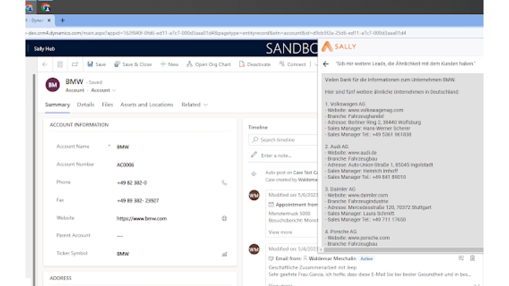Image resolution: width=509 pixels, height=286 pixels.
Task: Click first browser icon in top taskbar
Action: tap(29, 7)
